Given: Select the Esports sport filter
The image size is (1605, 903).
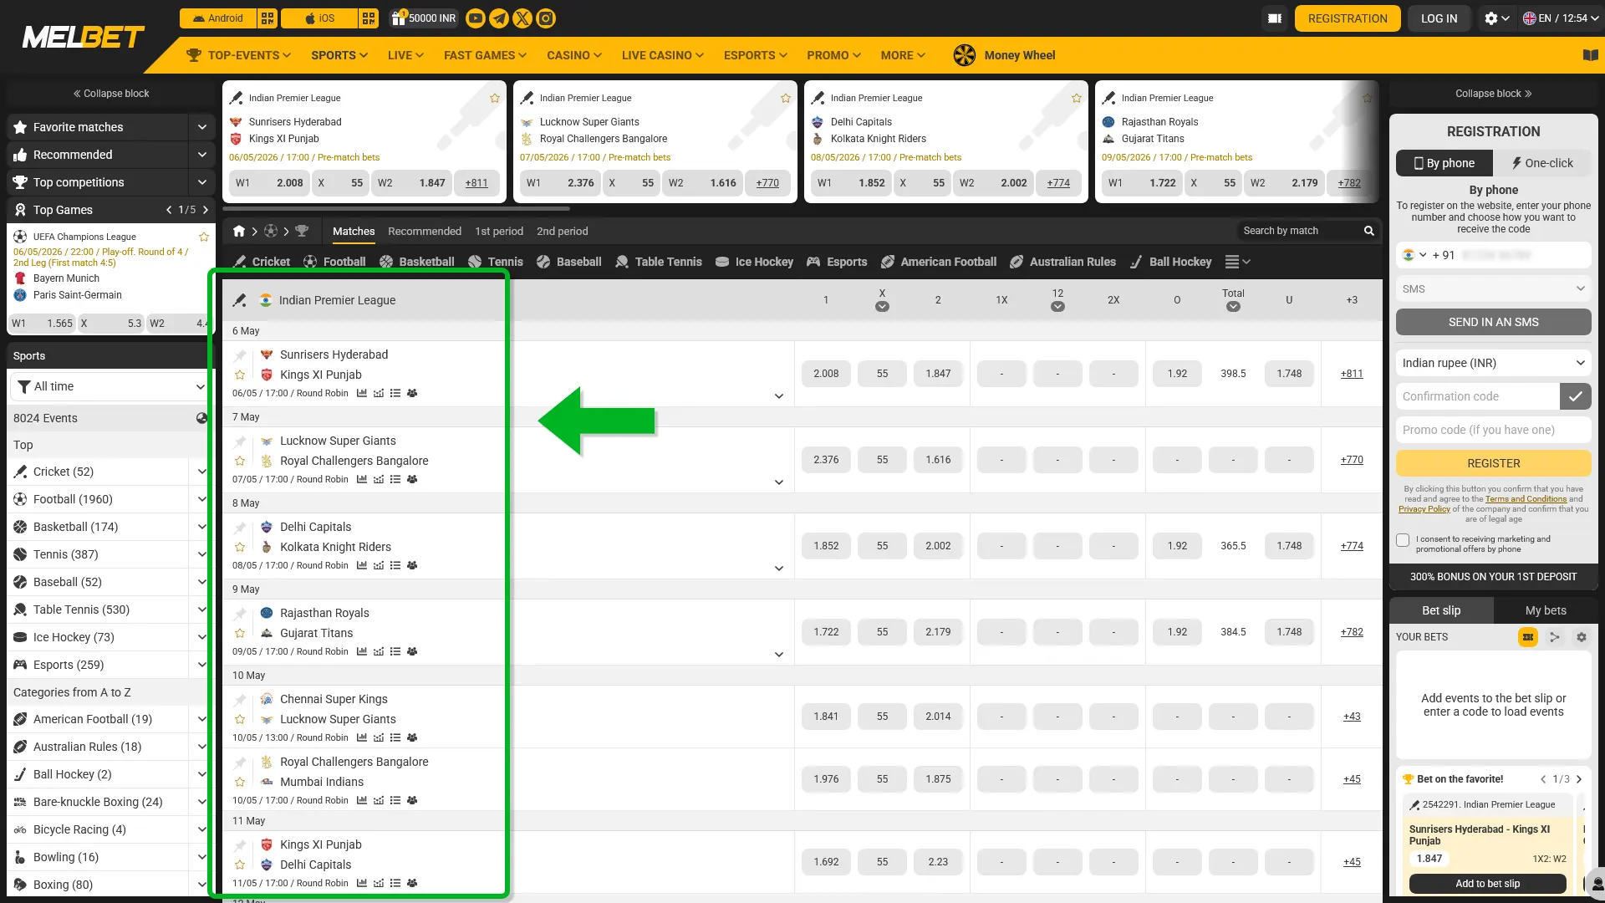Looking at the screenshot, I should click(837, 262).
